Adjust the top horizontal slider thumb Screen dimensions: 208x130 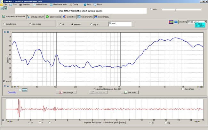tap(176, 9)
